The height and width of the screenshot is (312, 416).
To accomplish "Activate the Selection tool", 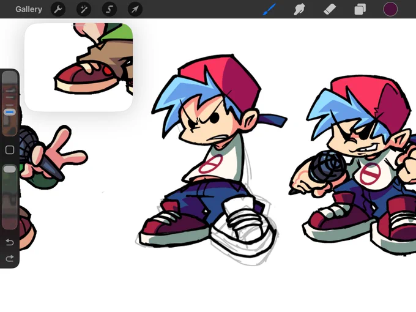I will tap(110, 9).
